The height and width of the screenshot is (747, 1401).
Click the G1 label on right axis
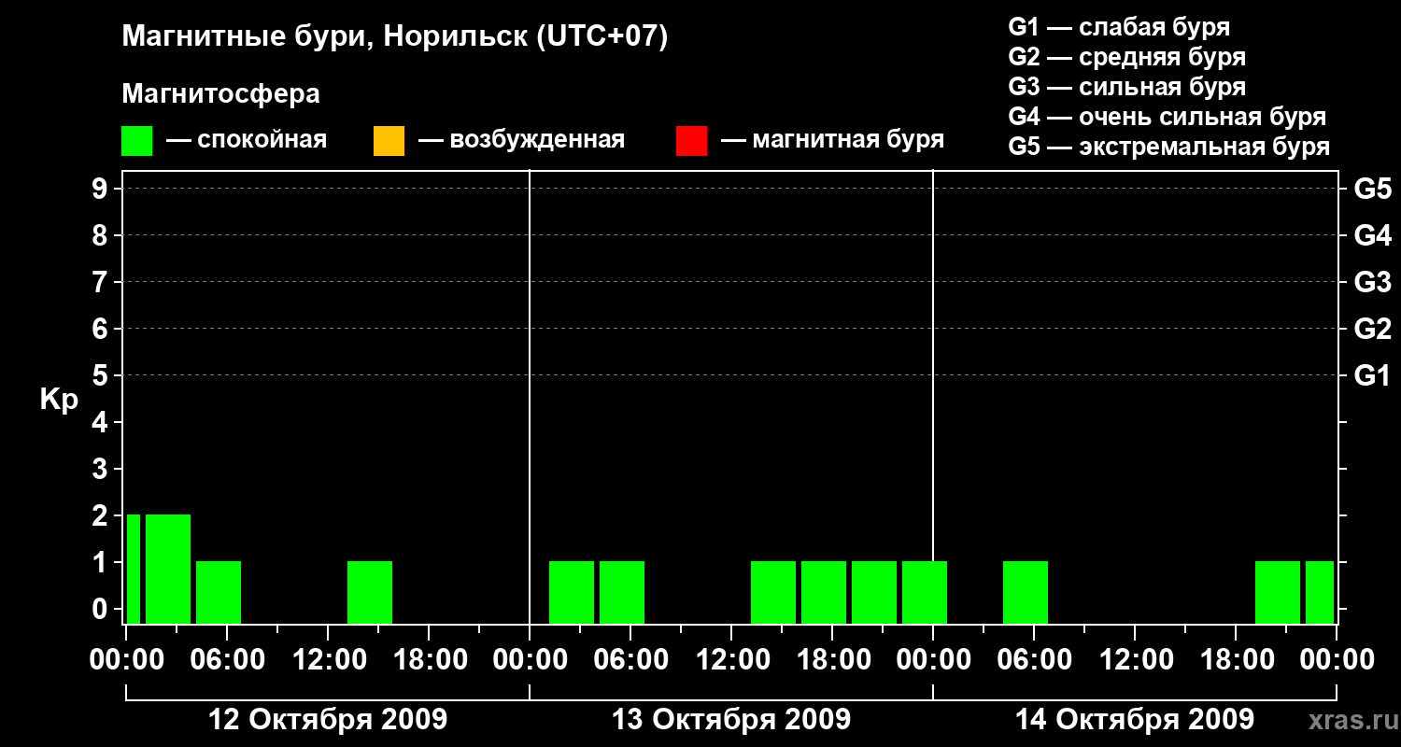coord(1373,375)
